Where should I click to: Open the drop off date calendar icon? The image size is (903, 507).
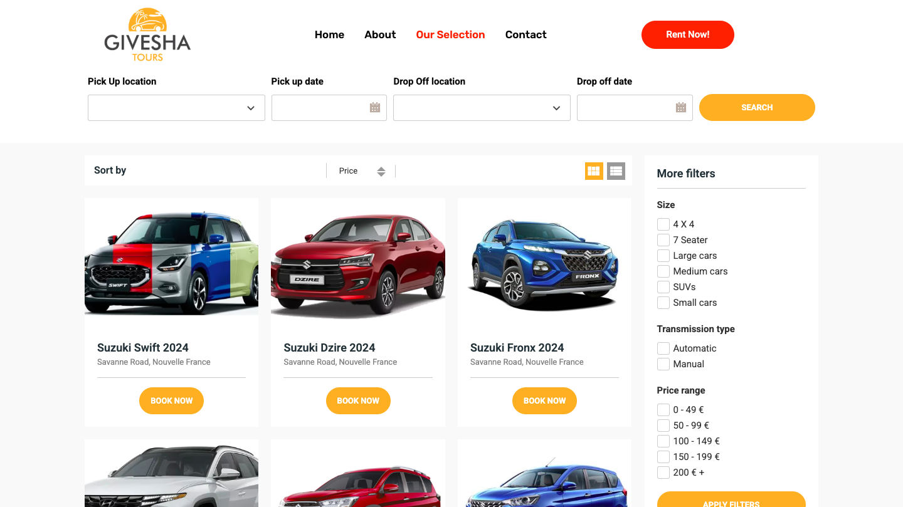click(680, 108)
